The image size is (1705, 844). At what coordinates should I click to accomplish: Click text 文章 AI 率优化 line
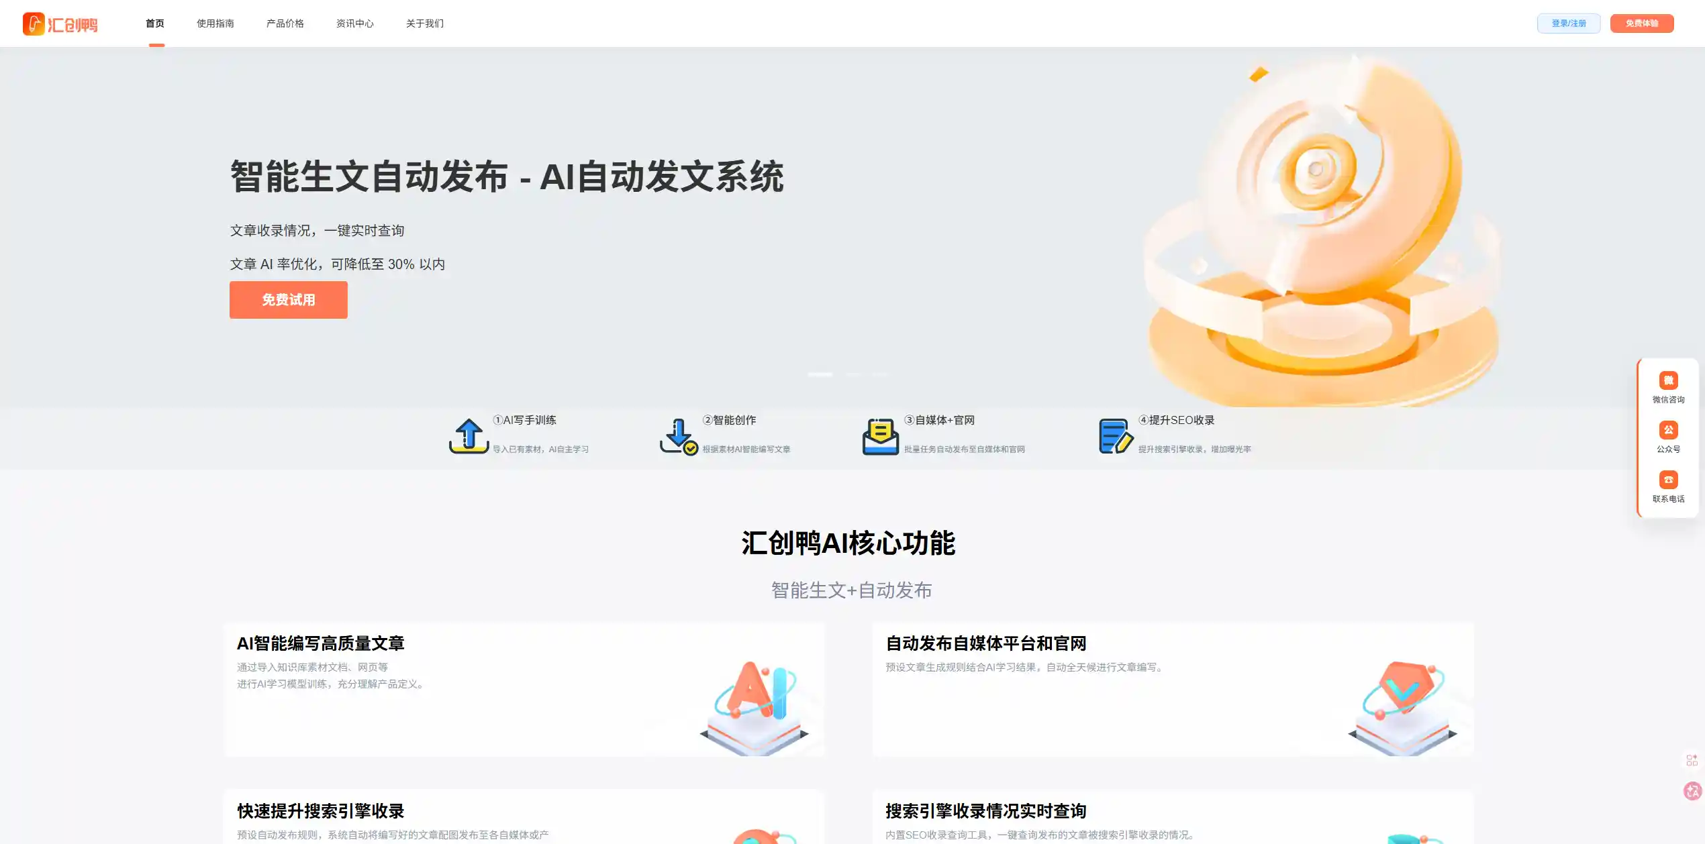338,264
